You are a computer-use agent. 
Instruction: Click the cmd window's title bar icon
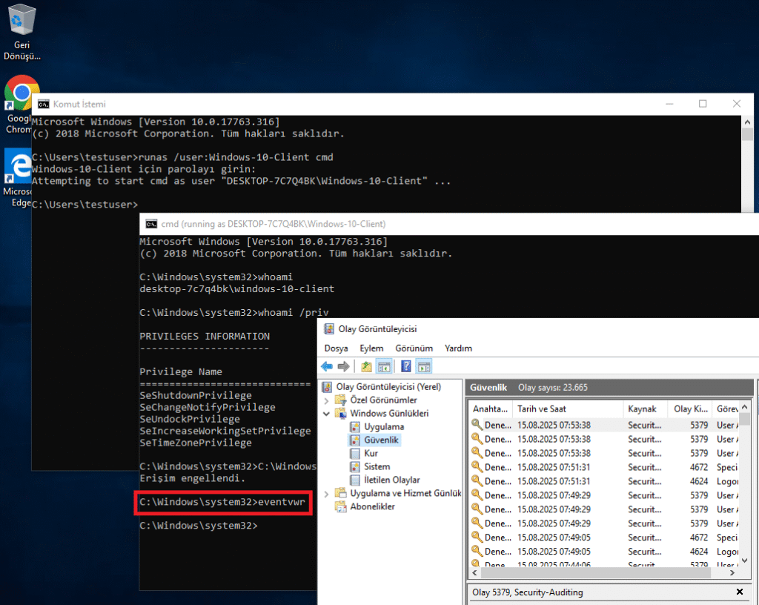[x=151, y=224]
